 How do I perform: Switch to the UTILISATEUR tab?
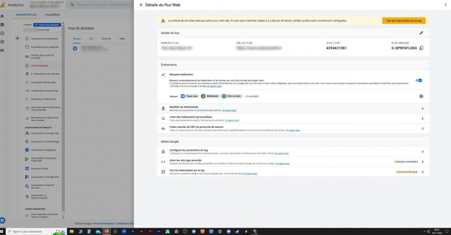click(52, 15)
